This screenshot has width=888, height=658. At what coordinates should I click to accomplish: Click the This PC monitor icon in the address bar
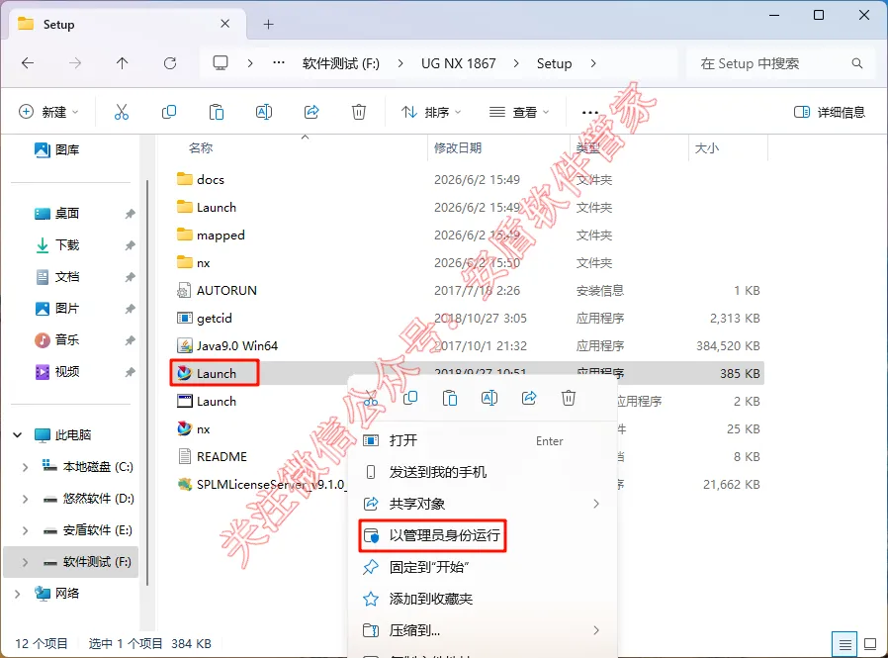(x=221, y=63)
